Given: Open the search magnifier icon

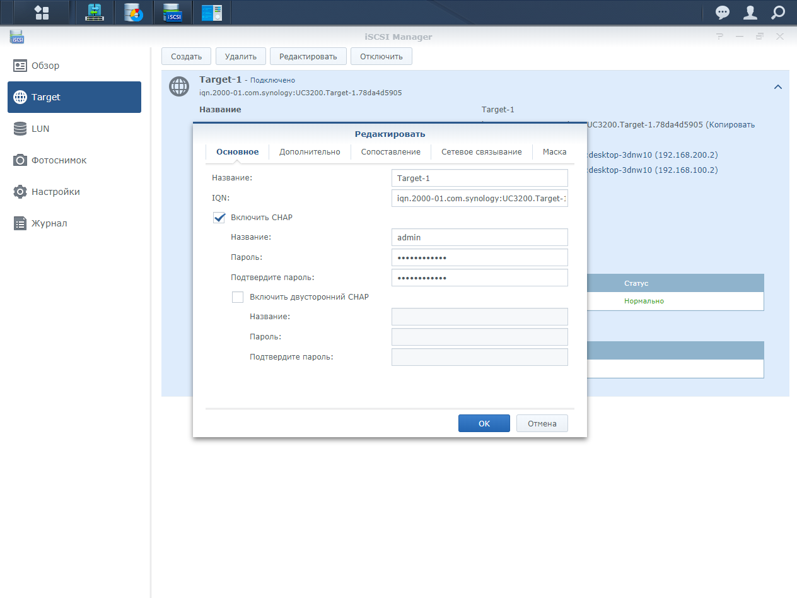Looking at the screenshot, I should pyautogui.click(x=778, y=13).
